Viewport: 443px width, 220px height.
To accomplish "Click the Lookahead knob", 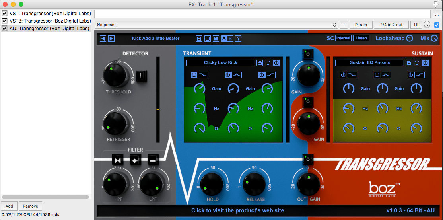I will coord(409,39).
